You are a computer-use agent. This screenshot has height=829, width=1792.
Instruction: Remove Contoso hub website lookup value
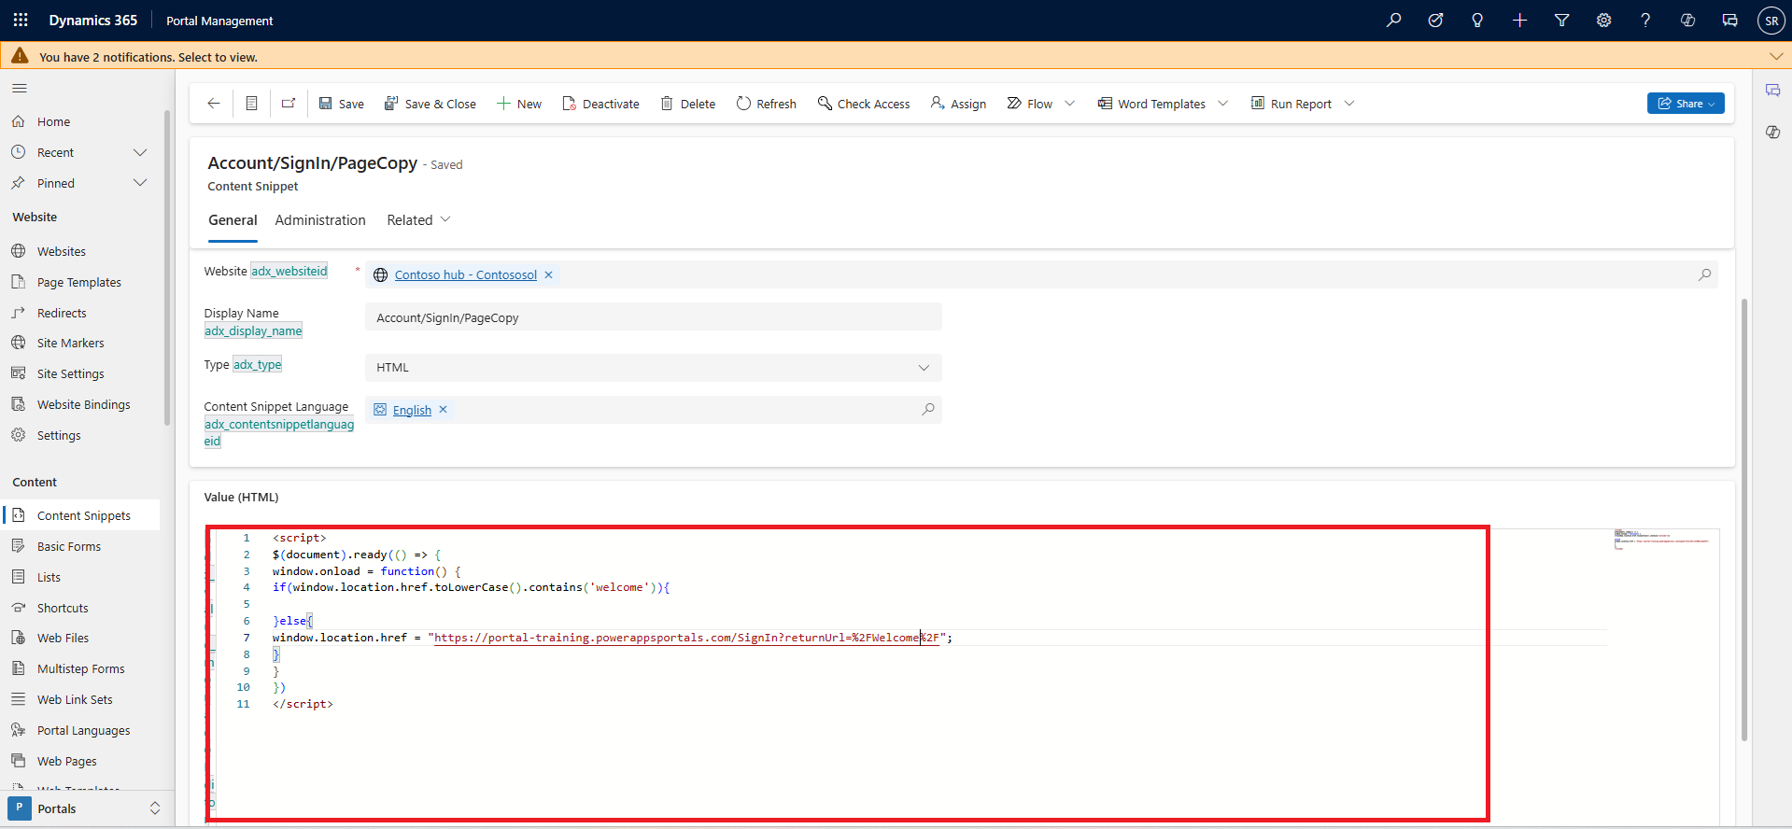[x=549, y=274]
